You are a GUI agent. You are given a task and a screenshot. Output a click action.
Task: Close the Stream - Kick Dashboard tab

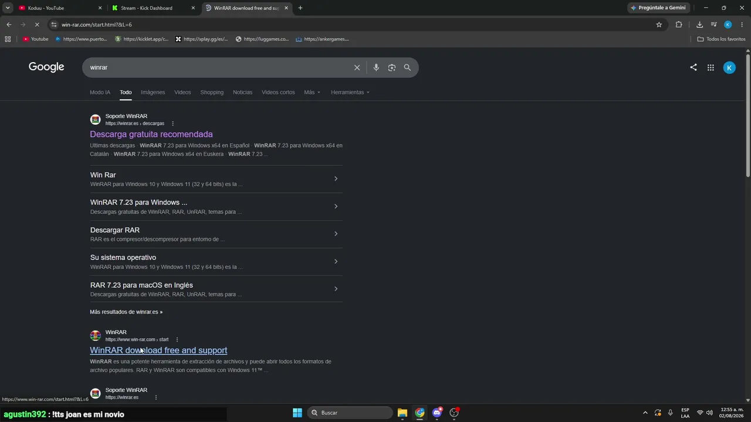193,8
